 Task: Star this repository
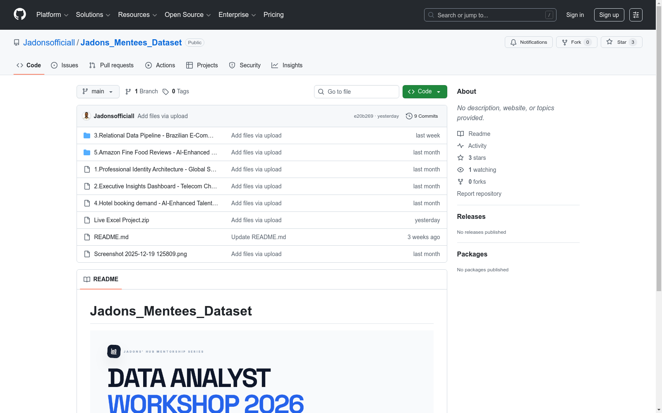coord(621,42)
